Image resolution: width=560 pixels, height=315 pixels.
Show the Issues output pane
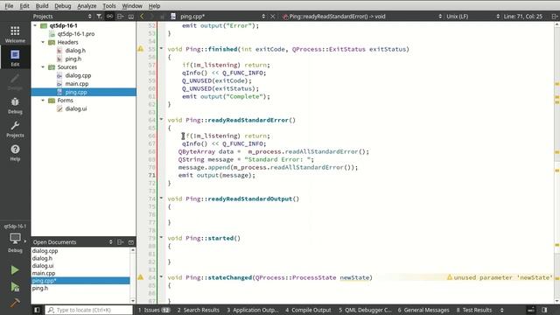154,310
